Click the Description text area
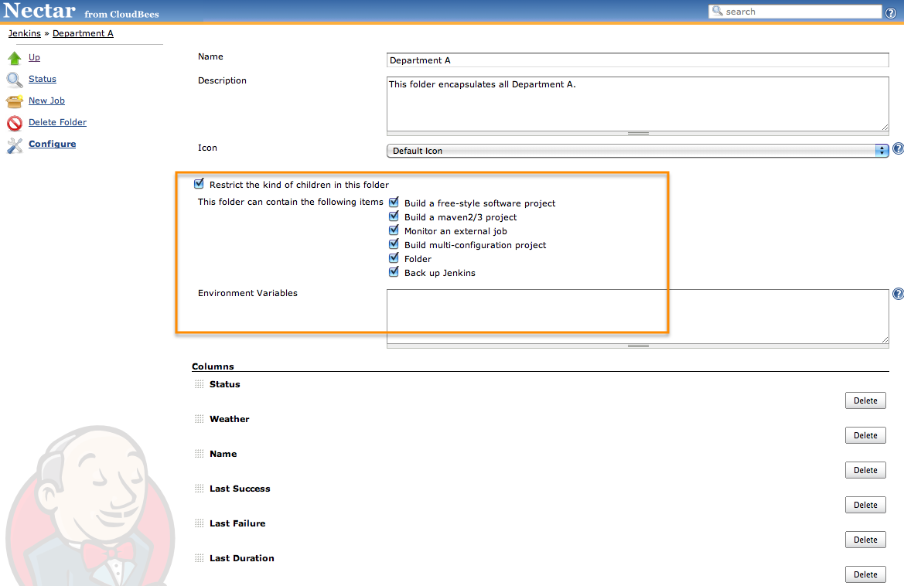 pyautogui.click(x=638, y=104)
